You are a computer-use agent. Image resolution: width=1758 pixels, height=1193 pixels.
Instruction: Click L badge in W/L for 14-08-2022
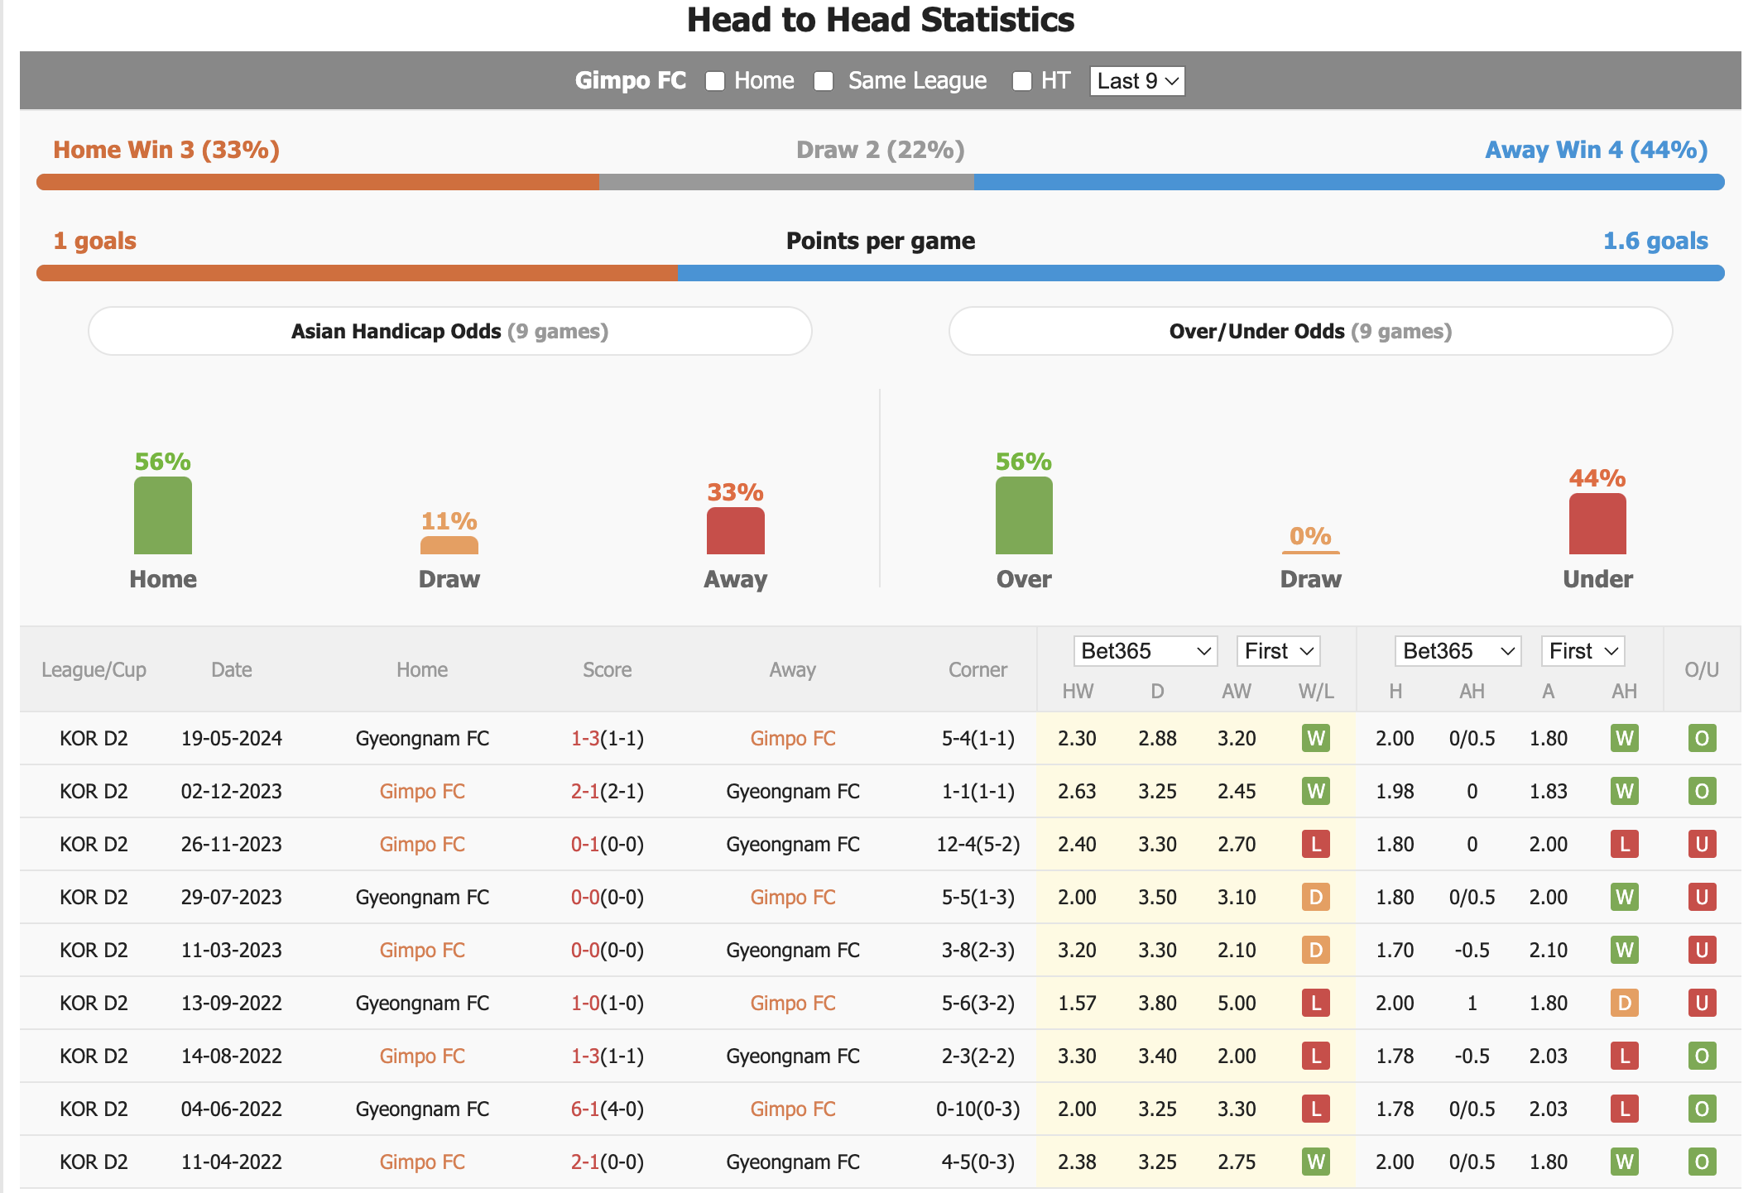pyautogui.click(x=1316, y=1056)
